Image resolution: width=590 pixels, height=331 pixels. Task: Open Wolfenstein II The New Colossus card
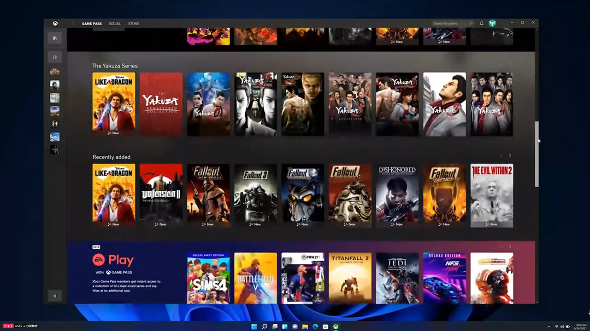click(x=161, y=195)
